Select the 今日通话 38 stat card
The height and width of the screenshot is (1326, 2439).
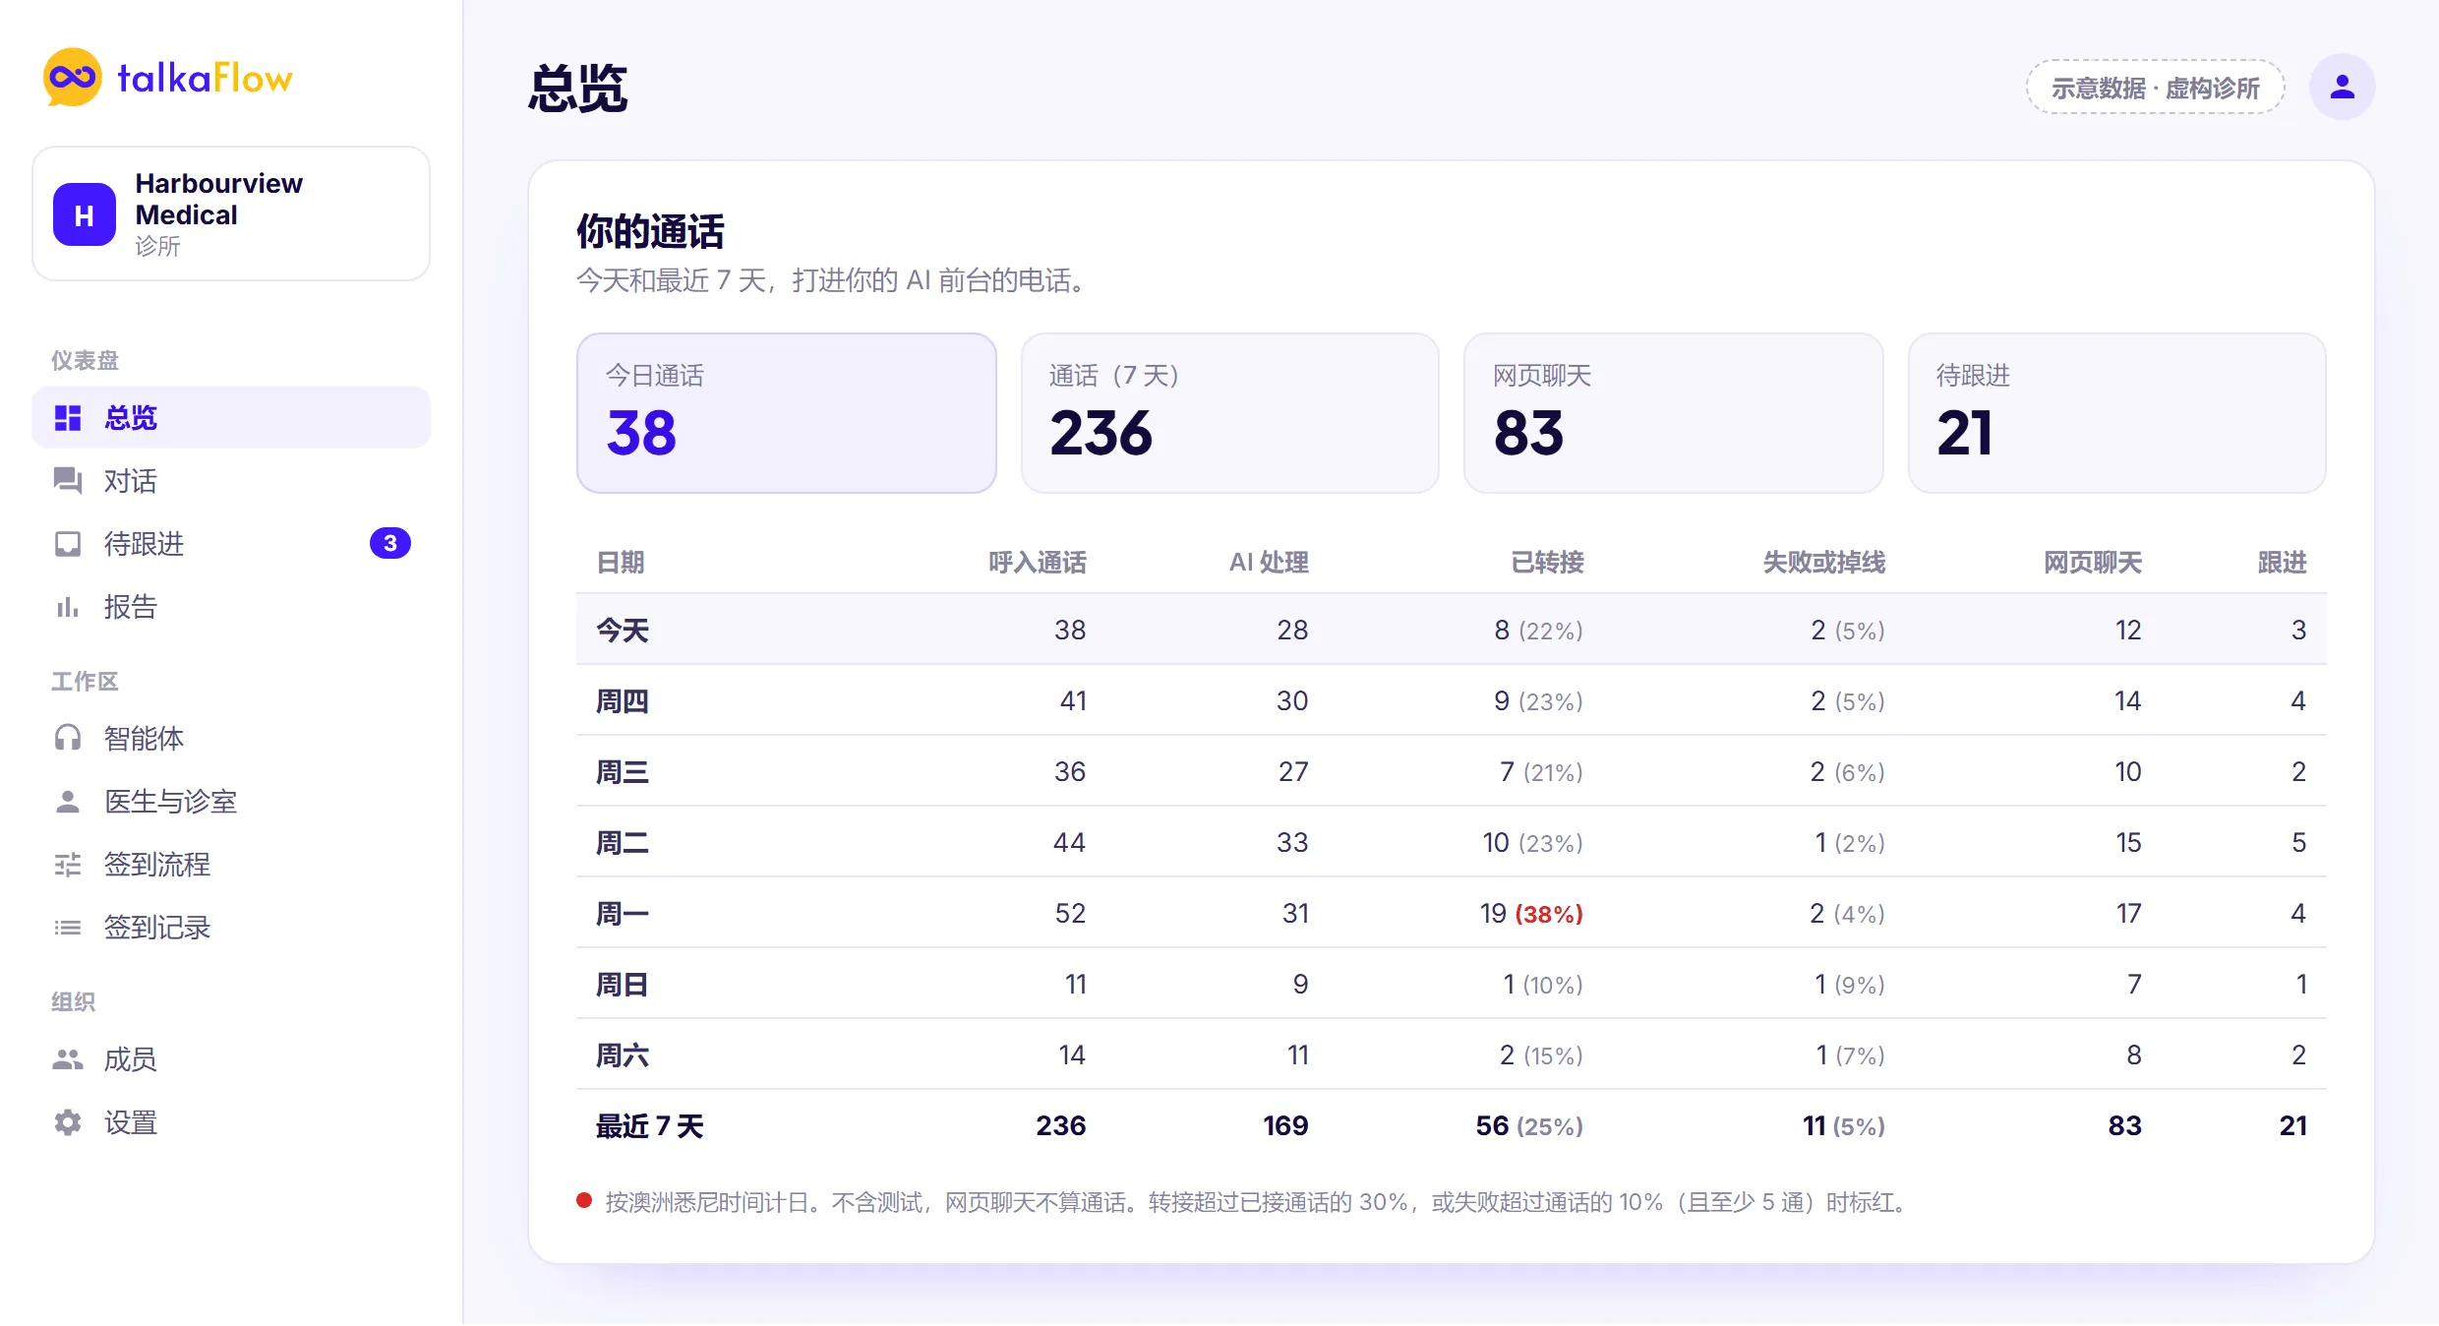click(x=787, y=413)
